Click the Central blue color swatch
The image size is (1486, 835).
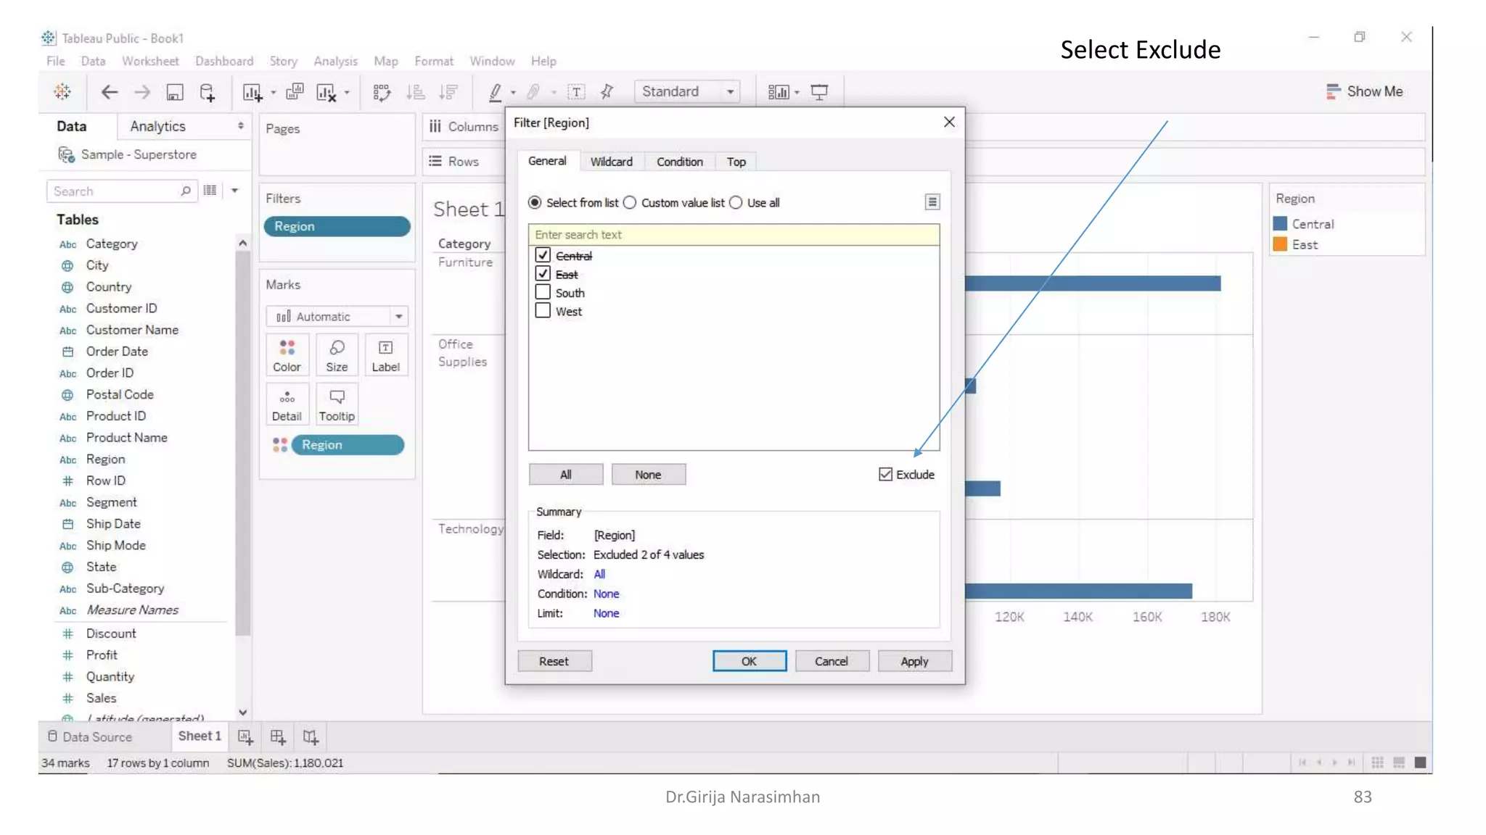(1280, 224)
